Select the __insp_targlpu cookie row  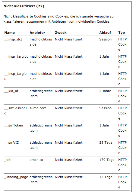[67, 79]
